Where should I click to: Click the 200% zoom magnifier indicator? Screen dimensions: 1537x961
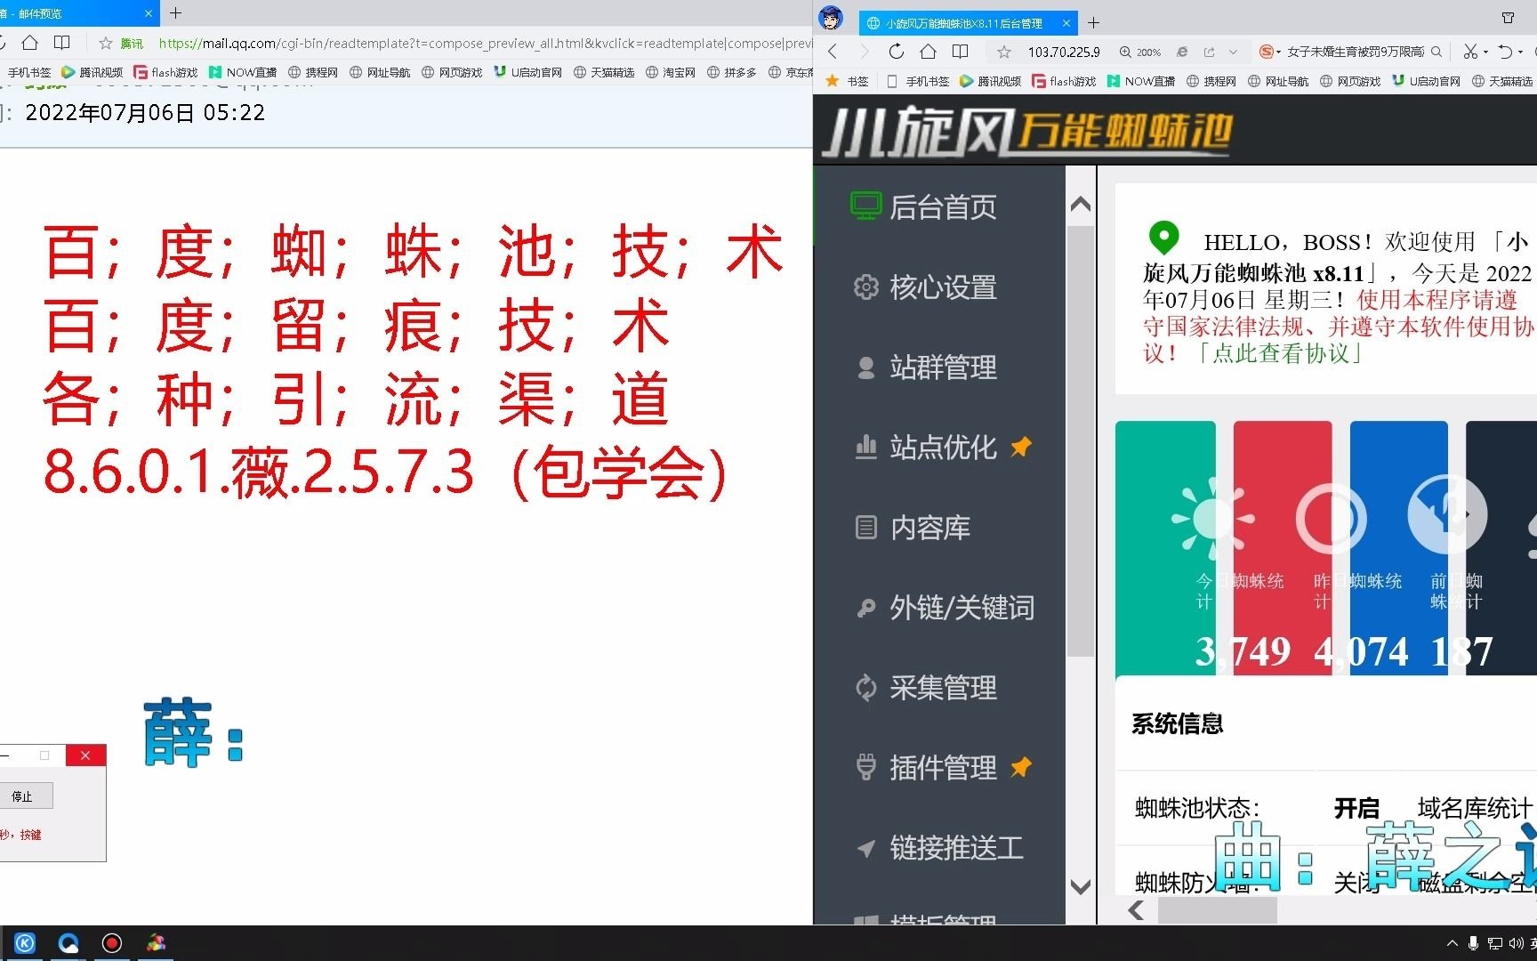coord(1140,52)
